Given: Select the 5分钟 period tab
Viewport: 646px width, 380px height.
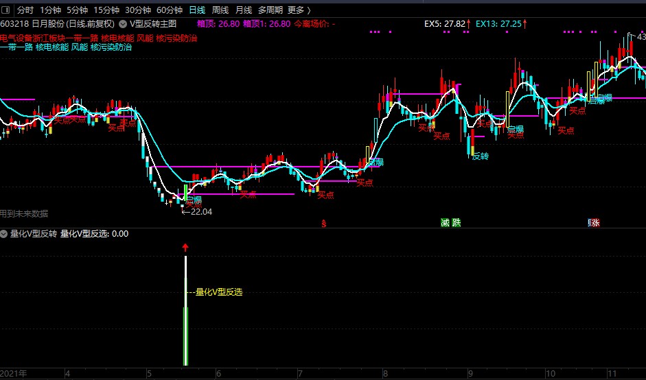Looking at the screenshot, I should 77,10.
